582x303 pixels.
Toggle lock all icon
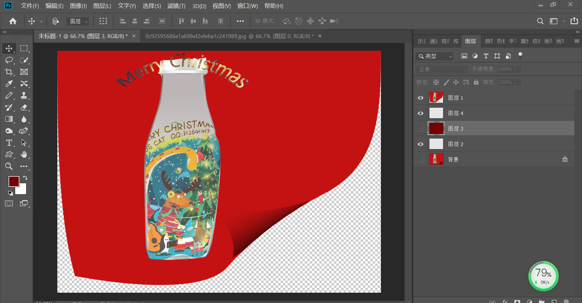tap(476, 82)
